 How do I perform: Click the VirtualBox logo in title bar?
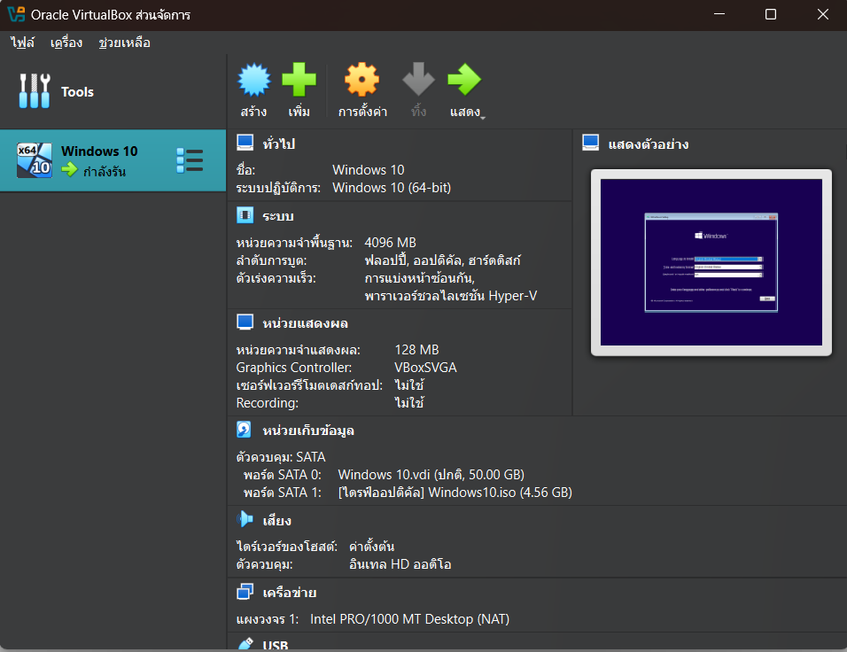tap(16, 14)
